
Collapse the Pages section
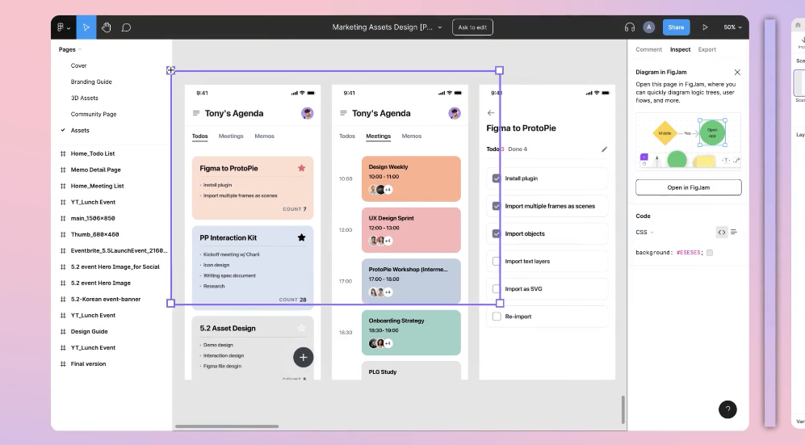[x=69, y=49]
